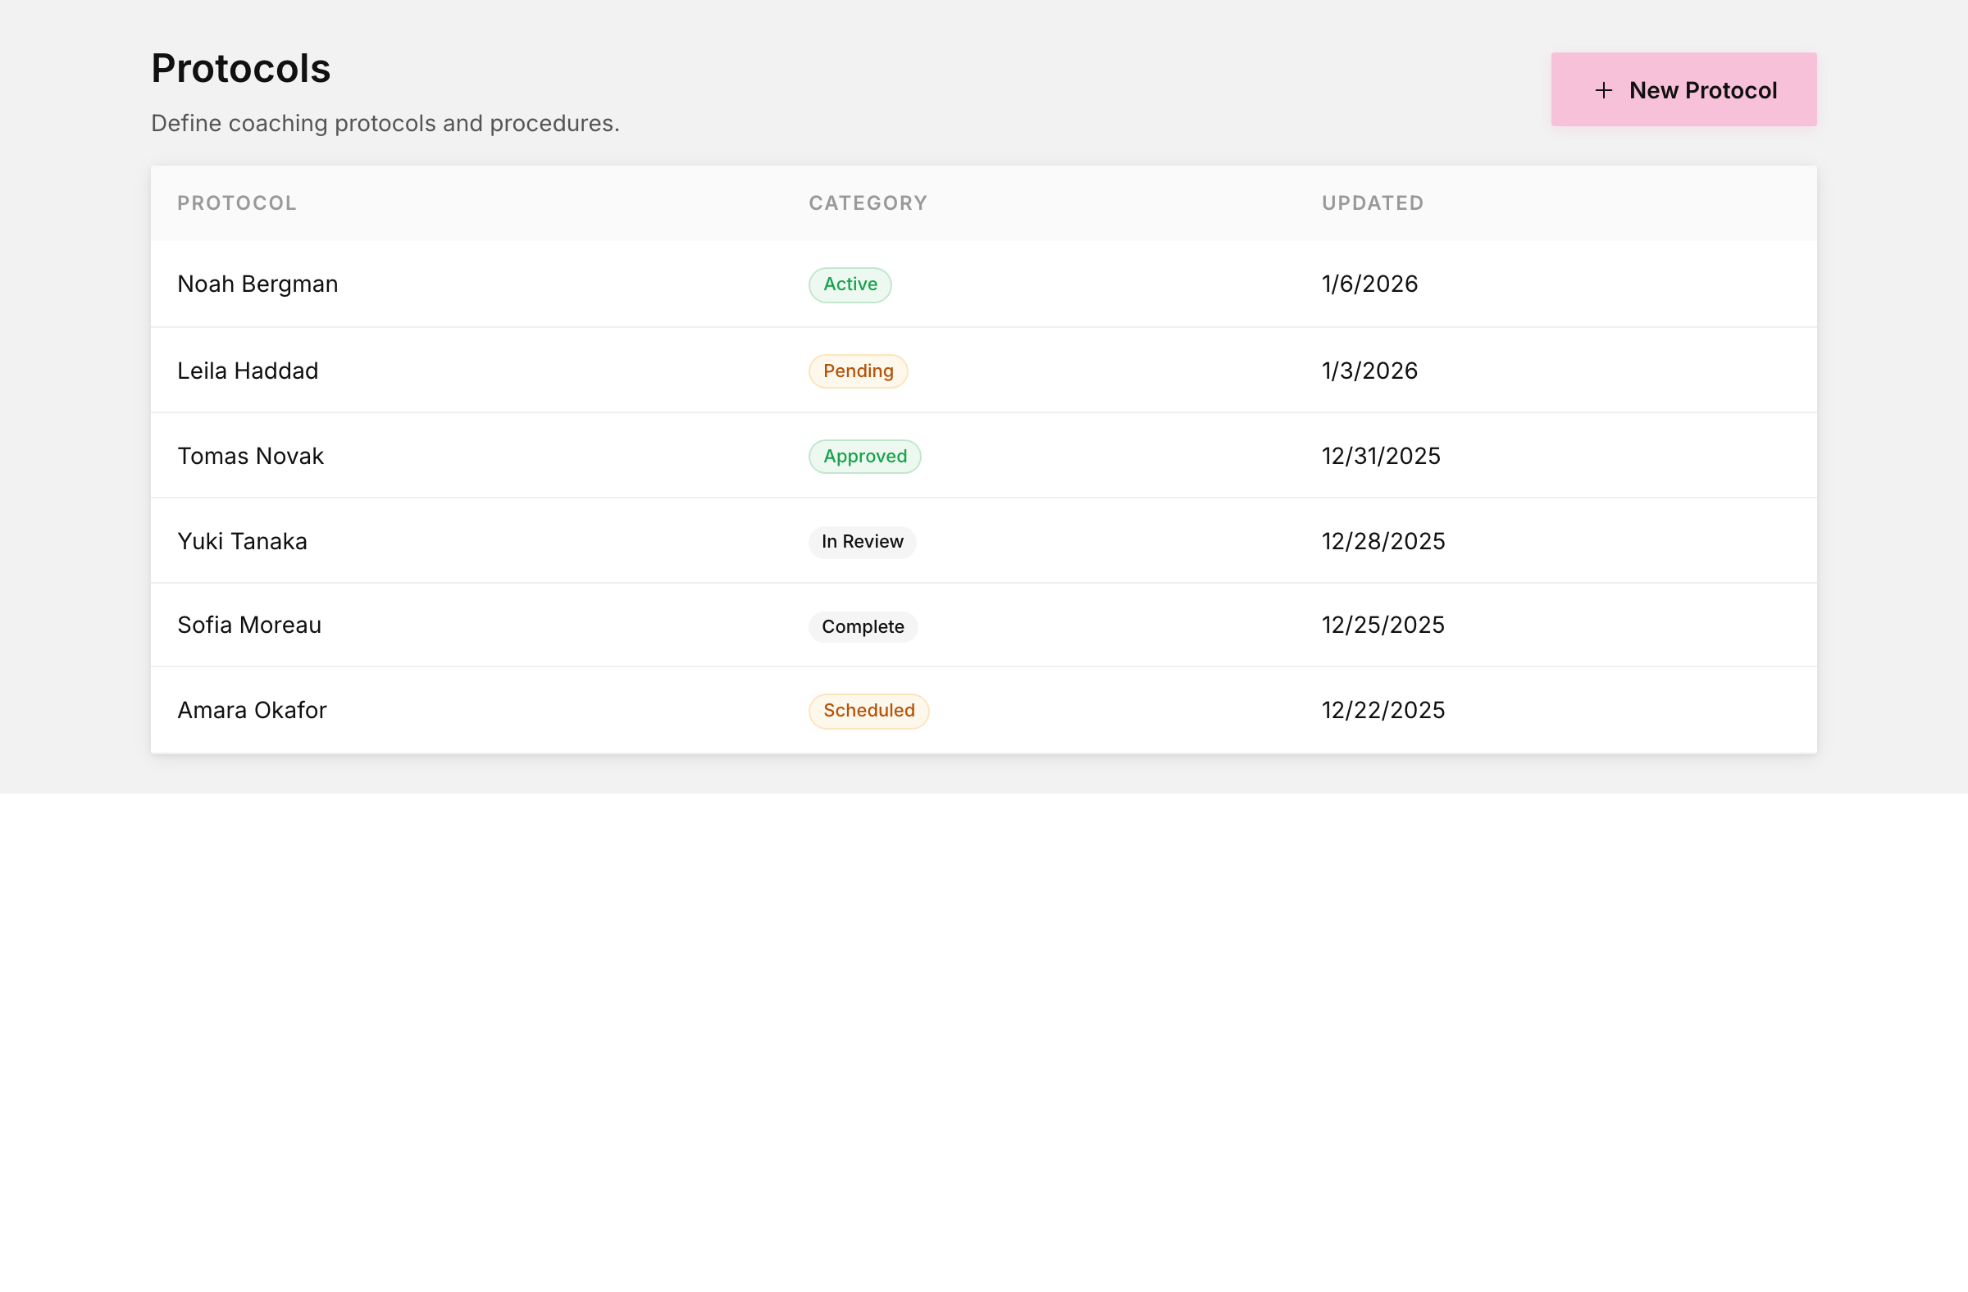Screen dimensions: 1968x1292
Task: Open the Noah Bergman protocol row
Action: tap(983, 284)
